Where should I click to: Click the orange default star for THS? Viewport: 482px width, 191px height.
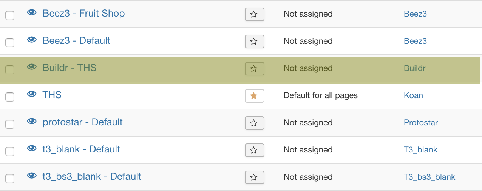254,96
